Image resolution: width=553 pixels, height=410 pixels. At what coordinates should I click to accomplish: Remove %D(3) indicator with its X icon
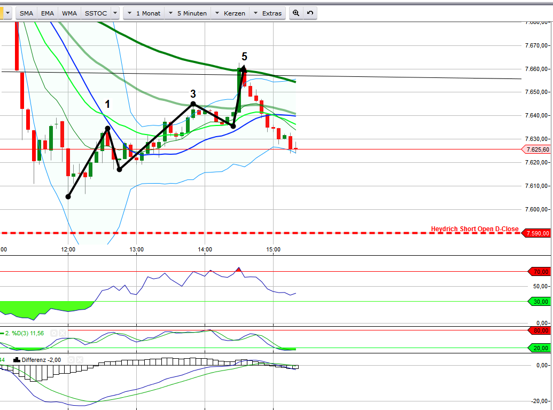[x=62, y=333]
